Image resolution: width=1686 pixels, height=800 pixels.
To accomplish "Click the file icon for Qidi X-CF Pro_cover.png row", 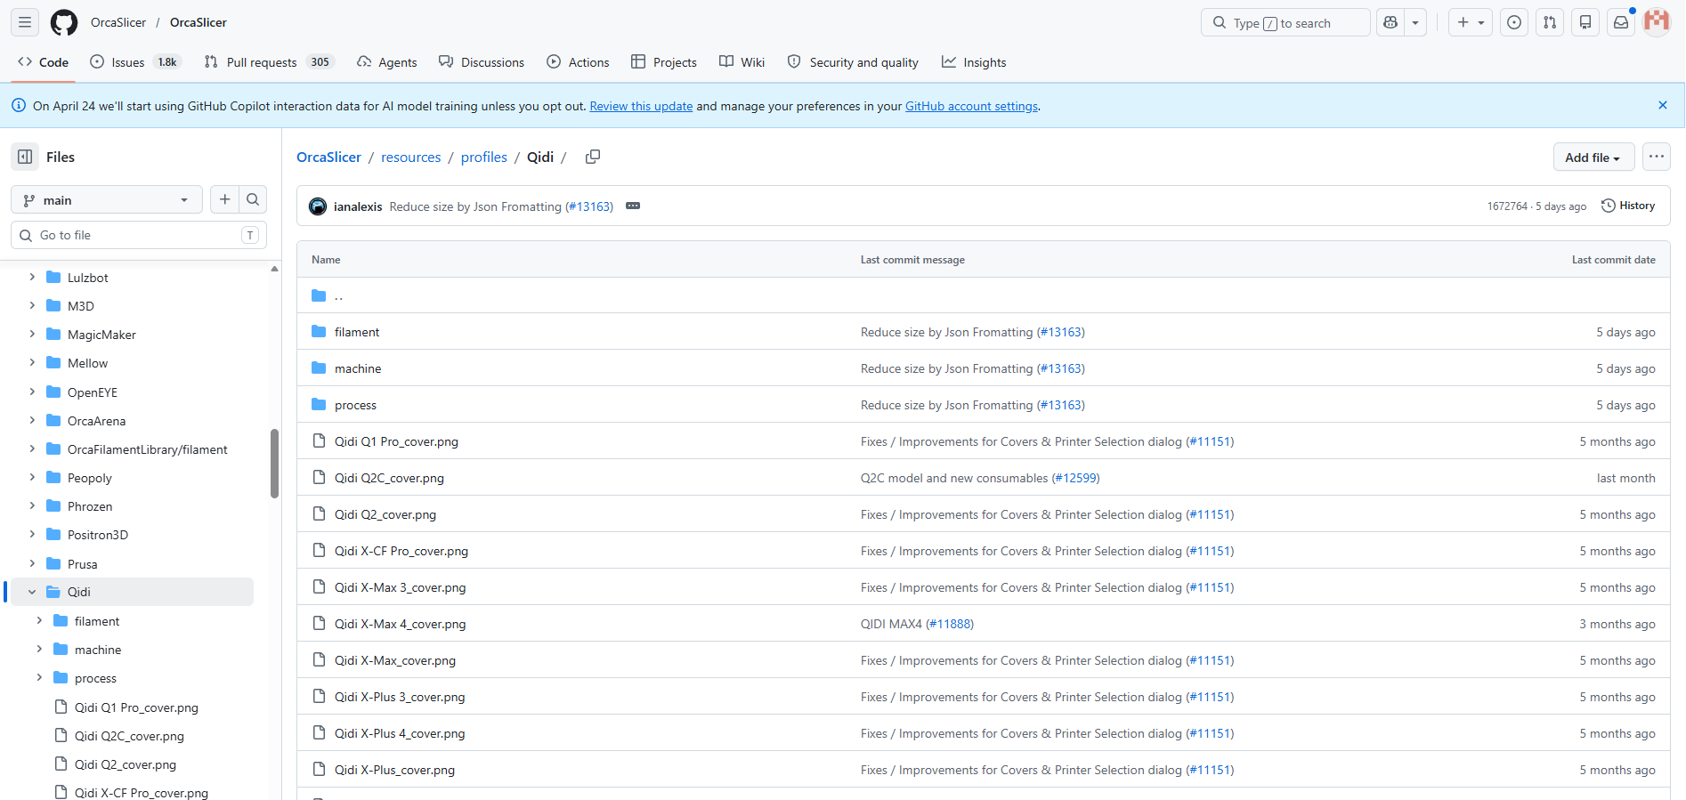I will pos(319,551).
